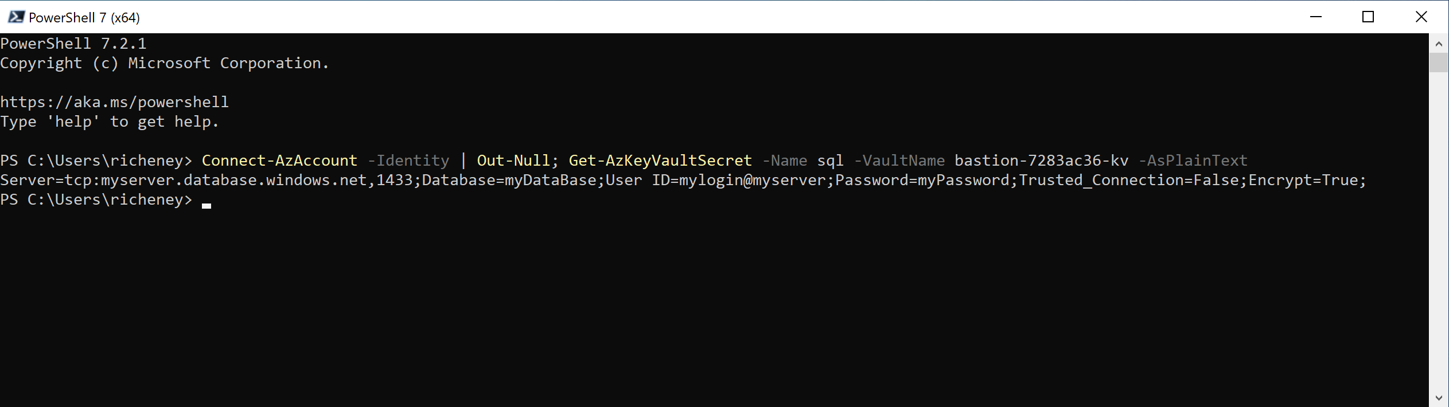Click the empty terminal background area
This screenshot has height=407, width=1449.
(x=688, y=298)
